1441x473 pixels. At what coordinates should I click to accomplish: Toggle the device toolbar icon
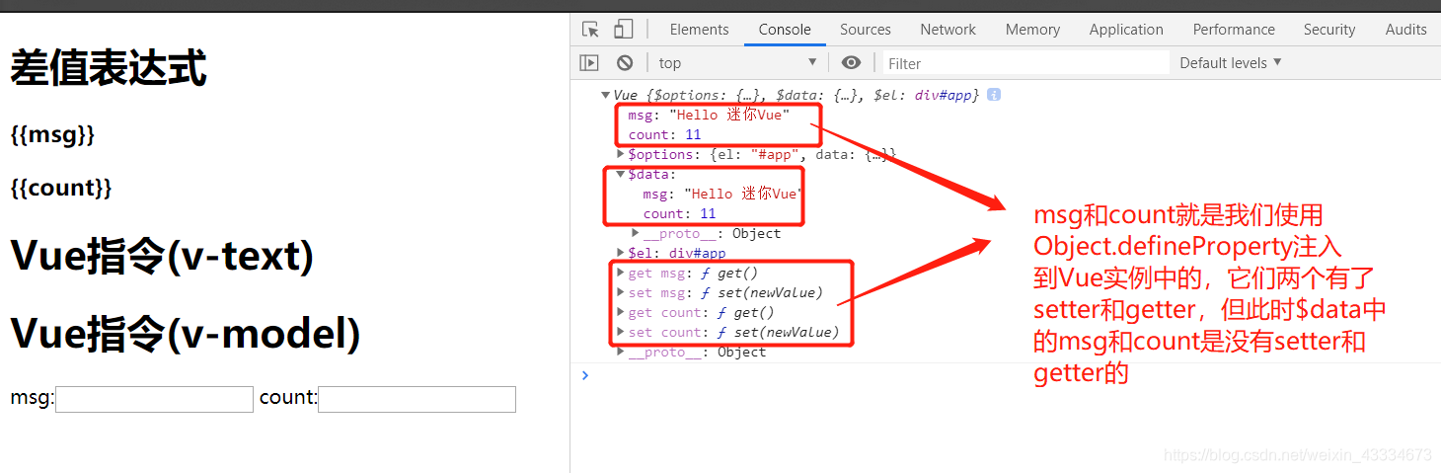tap(623, 30)
